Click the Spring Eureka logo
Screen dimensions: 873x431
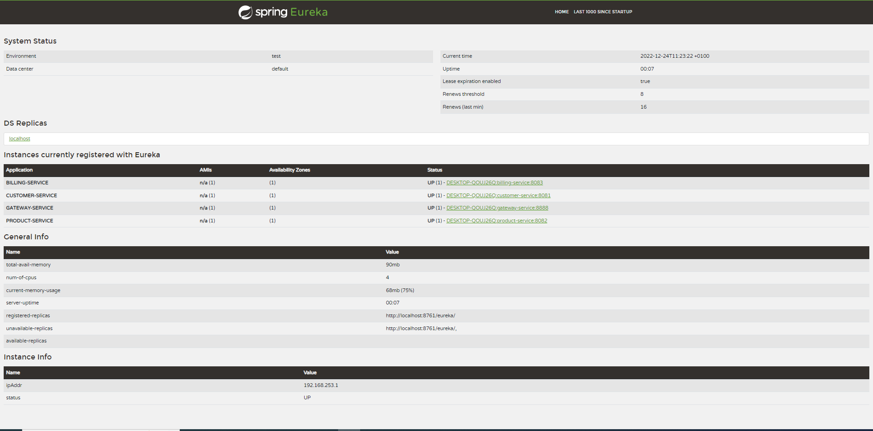(283, 12)
